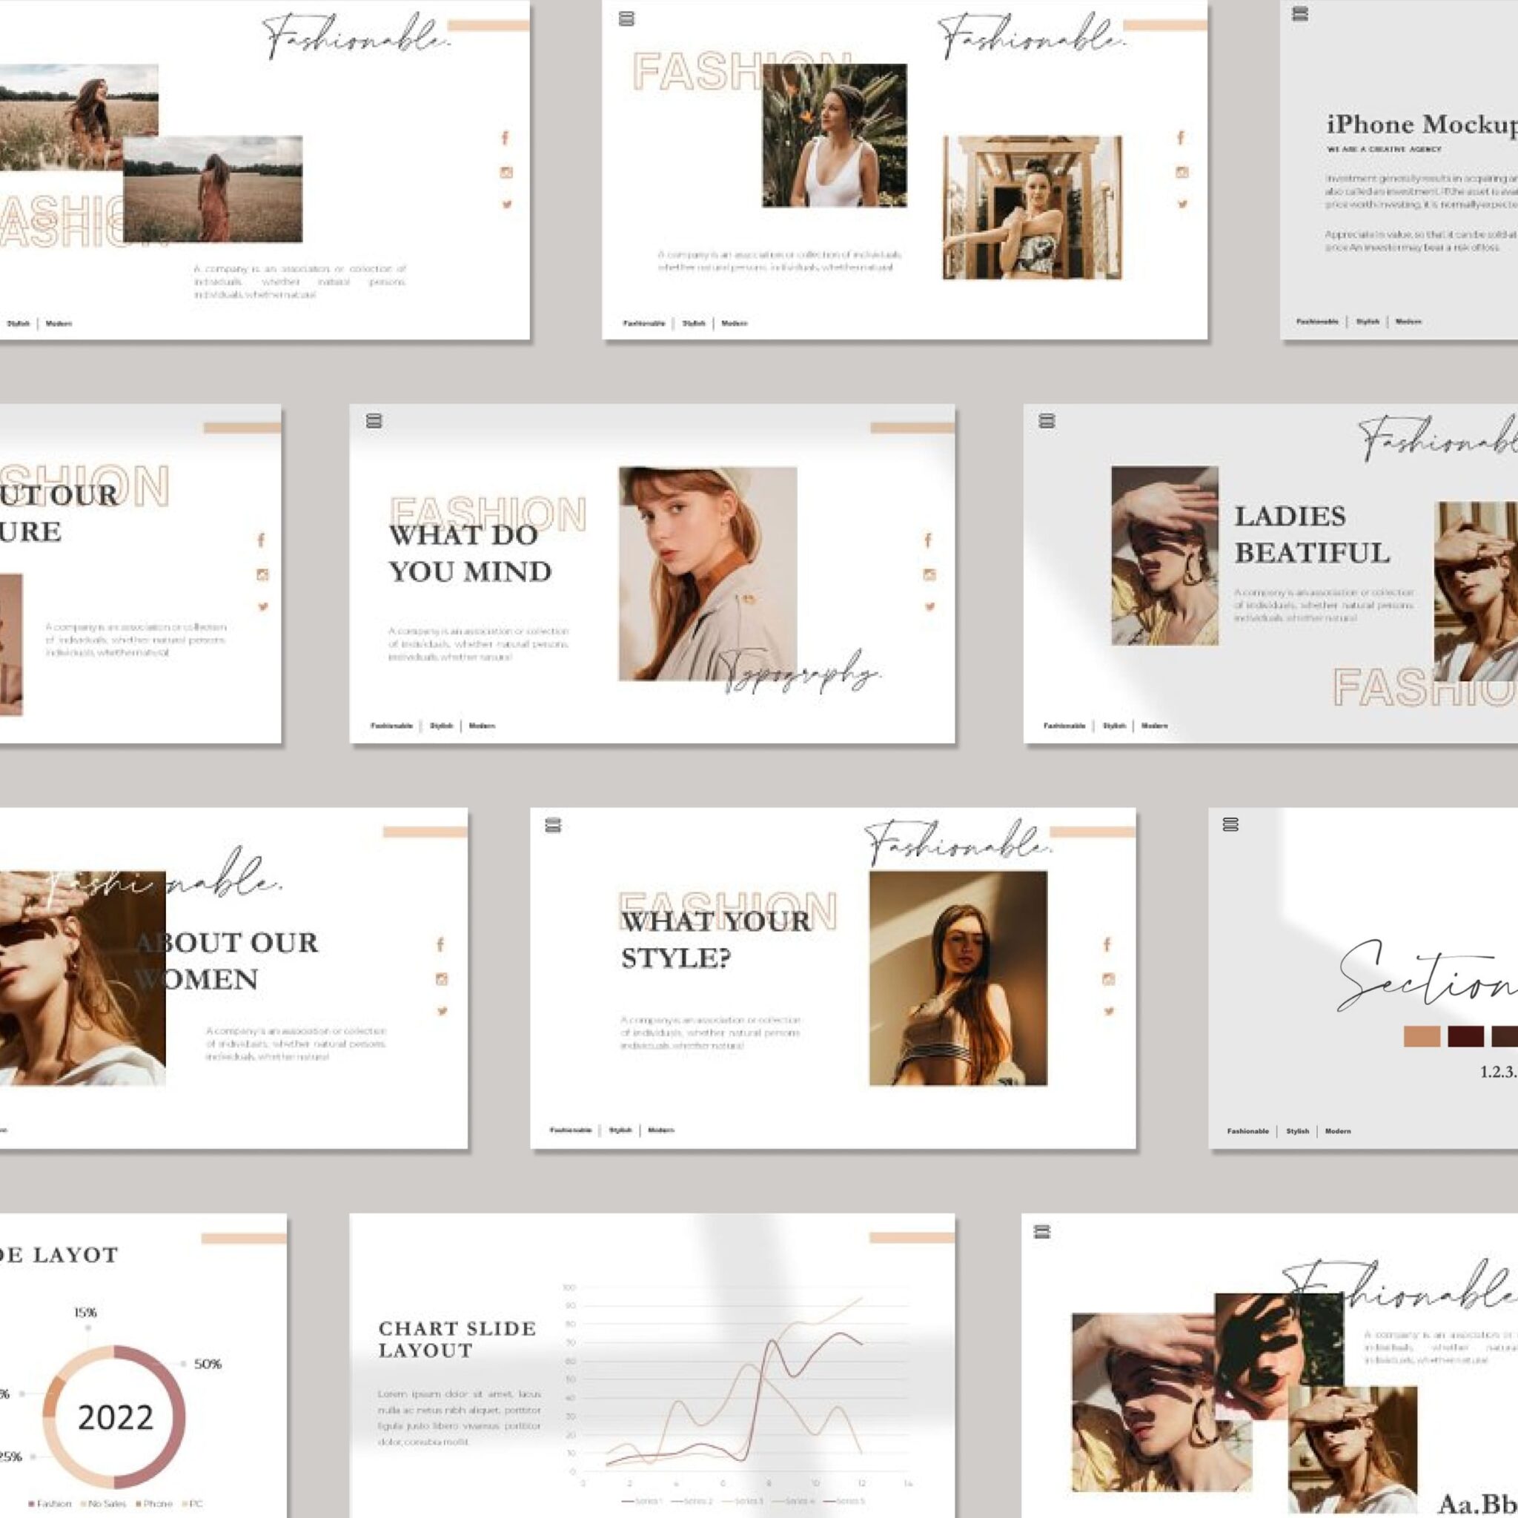Click the Ladies Beatiful heading
Image resolution: width=1518 pixels, height=1518 pixels.
point(1311,534)
